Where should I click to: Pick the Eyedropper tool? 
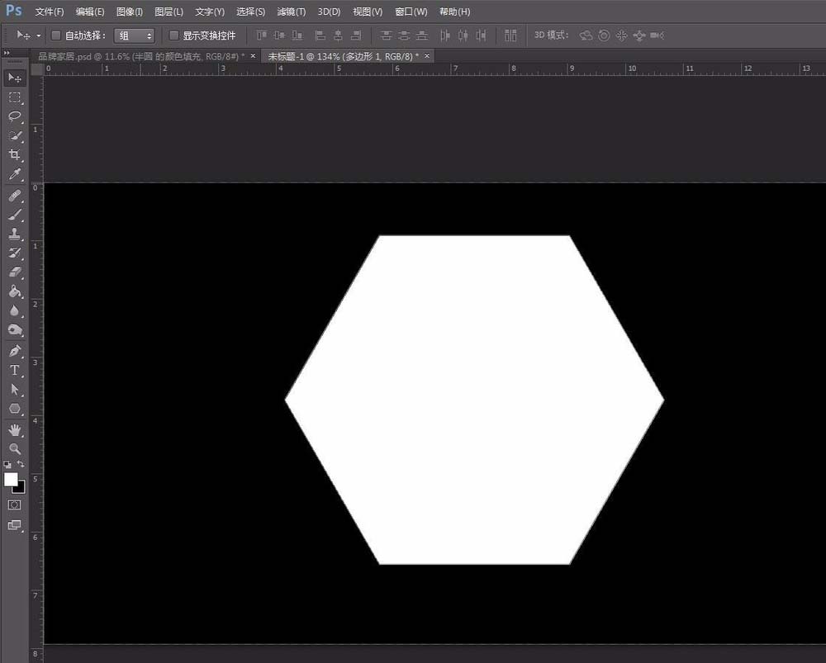15,174
